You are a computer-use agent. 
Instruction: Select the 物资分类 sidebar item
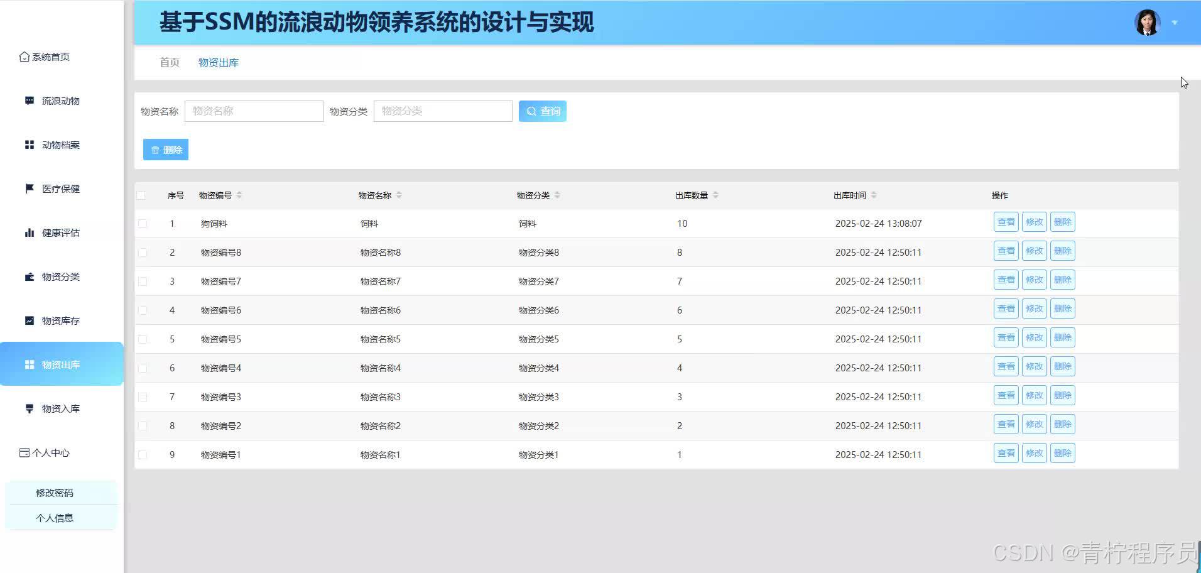(60, 276)
